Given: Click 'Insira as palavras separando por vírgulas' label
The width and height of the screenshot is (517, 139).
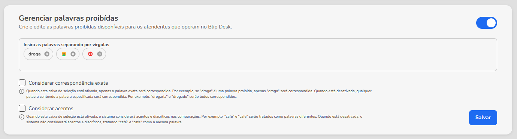Looking at the screenshot, I should tap(66, 45).
